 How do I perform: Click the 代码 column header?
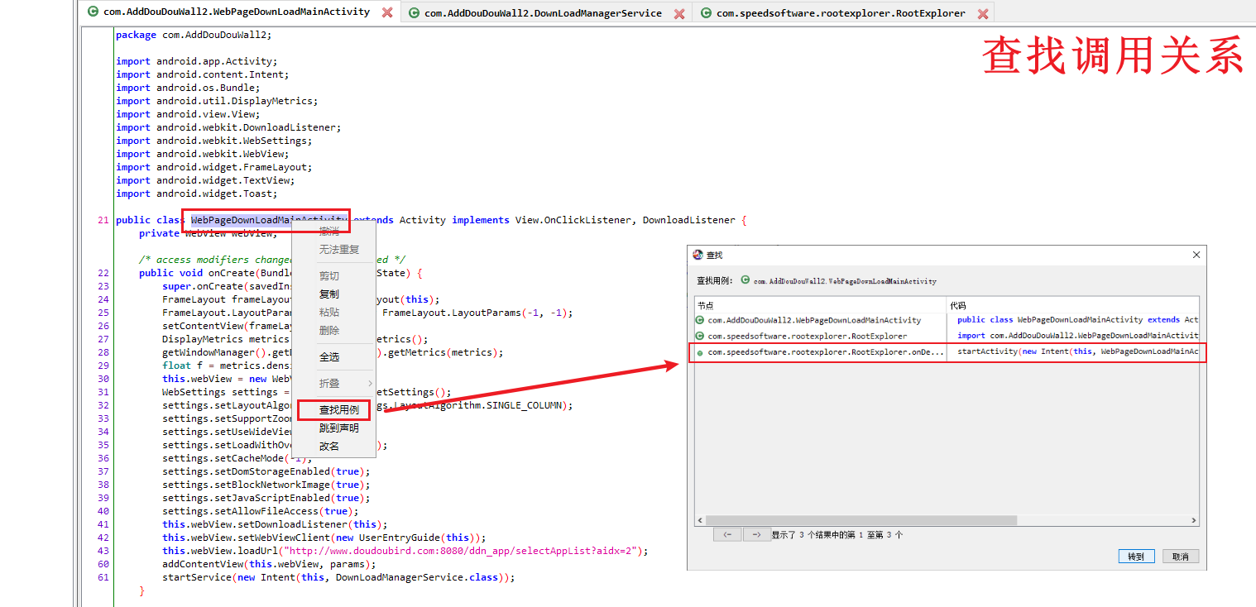coord(1072,304)
